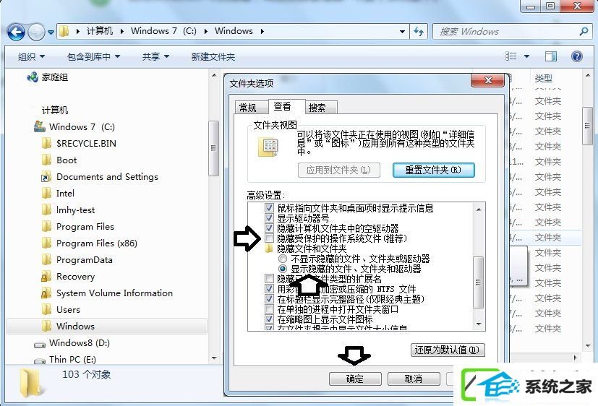598x406 pixels.
Task: Click the 还原为默认值(D) button
Action: coord(448,350)
